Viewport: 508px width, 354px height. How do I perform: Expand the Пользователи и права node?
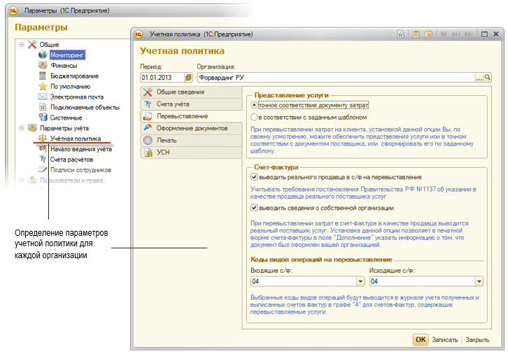[22, 180]
